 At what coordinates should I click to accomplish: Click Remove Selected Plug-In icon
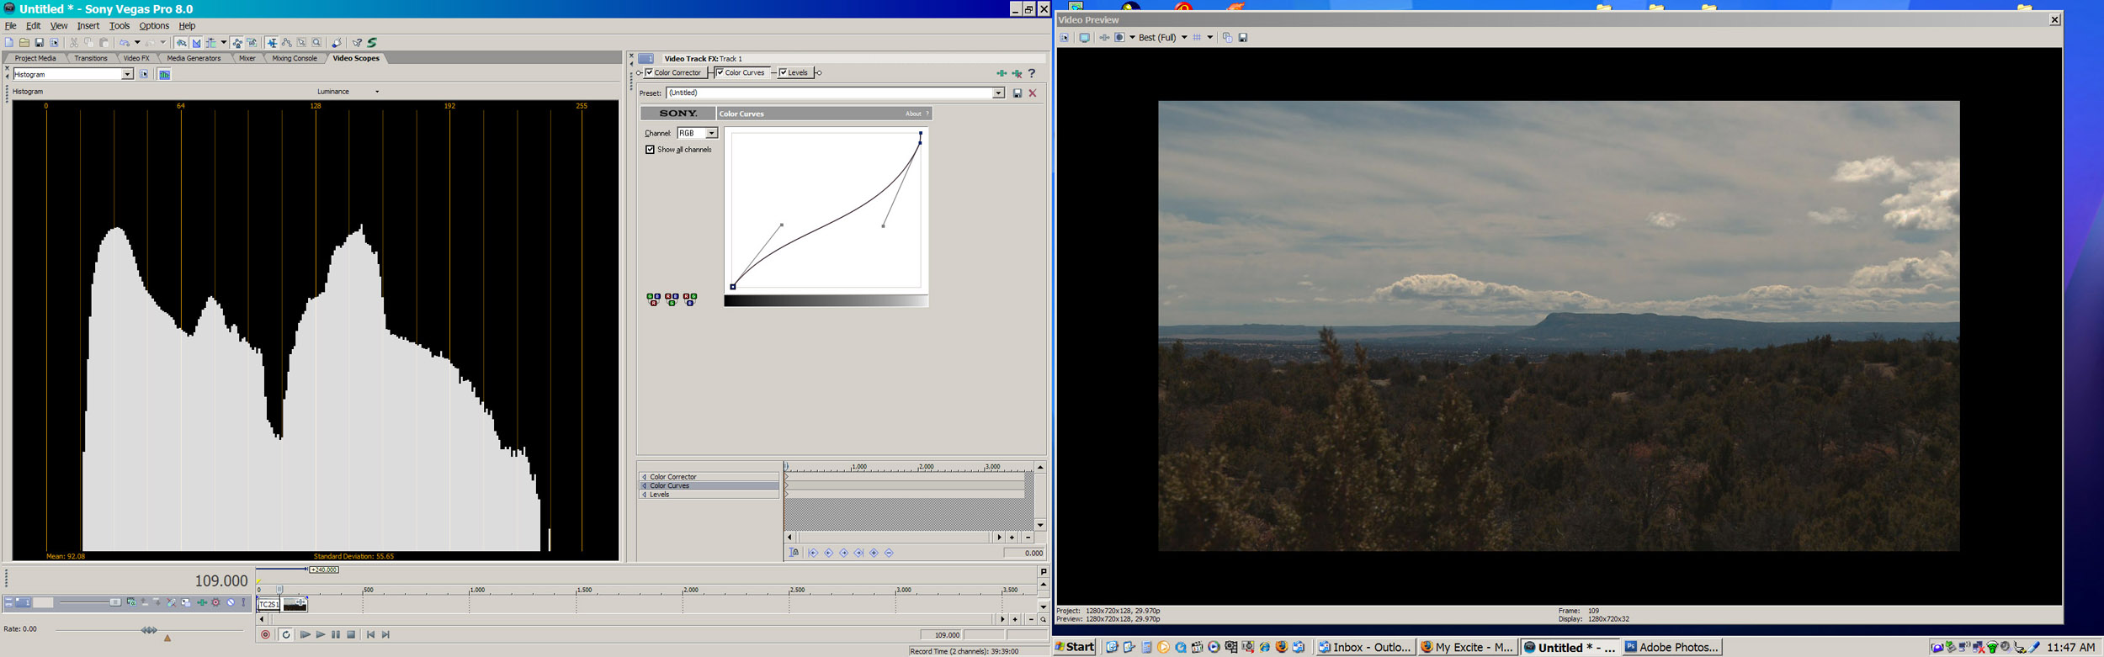[1017, 73]
